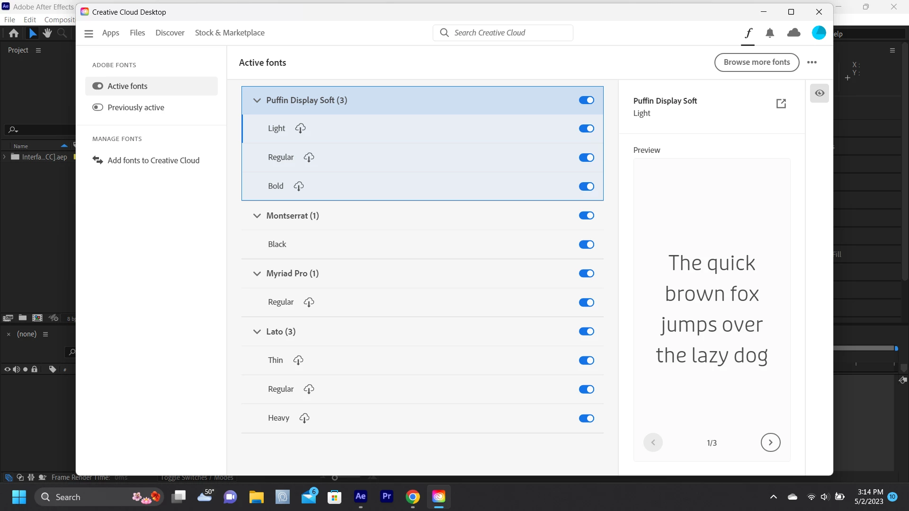This screenshot has height=511, width=909.
Task: Open the hamburger menu icon
Action: 89,34
